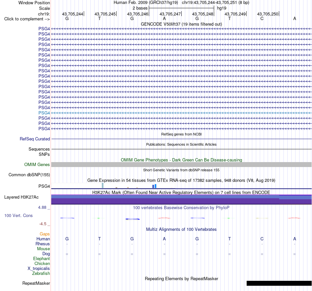Click the 'Elephant' species label
The width and height of the screenshot is (312, 291).
(42, 258)
